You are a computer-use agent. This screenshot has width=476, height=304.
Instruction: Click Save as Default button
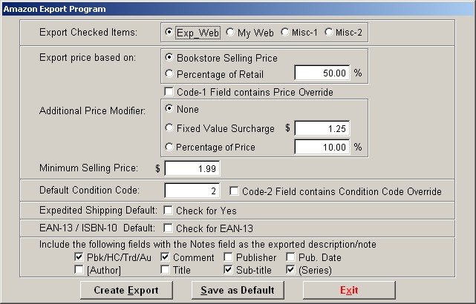[238, 290]
